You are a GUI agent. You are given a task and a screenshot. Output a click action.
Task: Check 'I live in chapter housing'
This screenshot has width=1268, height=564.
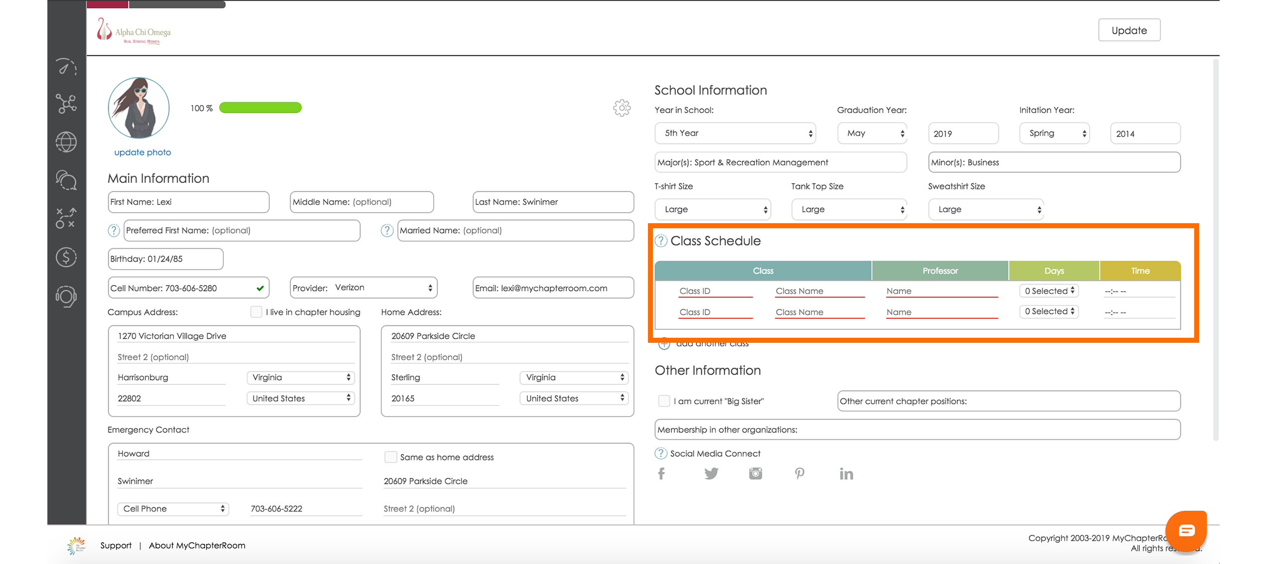[256, 312]
